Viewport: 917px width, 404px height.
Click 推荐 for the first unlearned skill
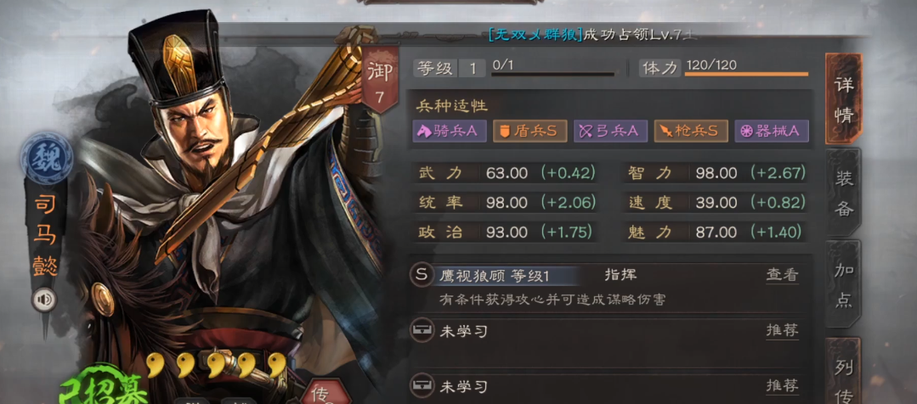[783, 330]
